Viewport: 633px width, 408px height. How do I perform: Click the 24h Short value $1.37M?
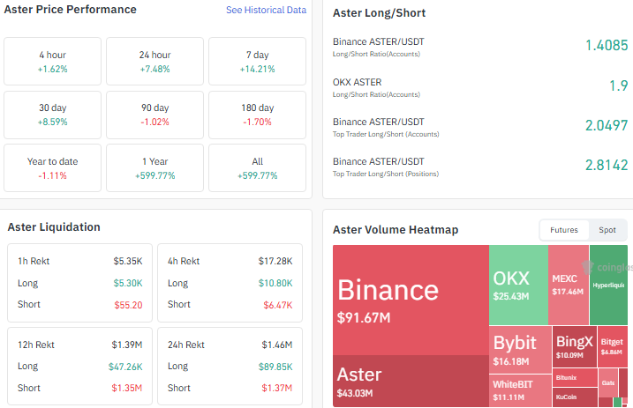[x=277, y=389]
